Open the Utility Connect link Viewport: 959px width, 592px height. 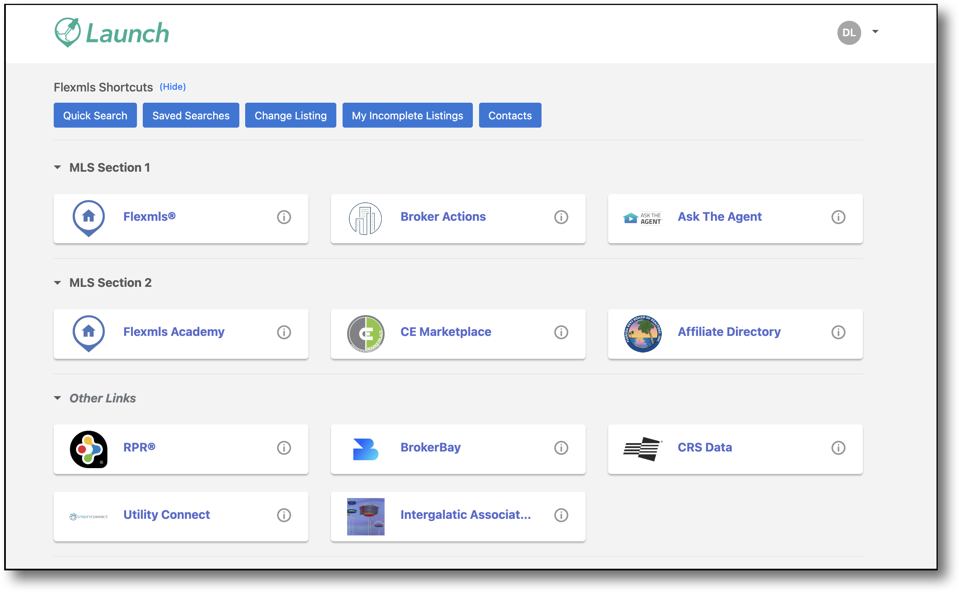coord(166,515)
